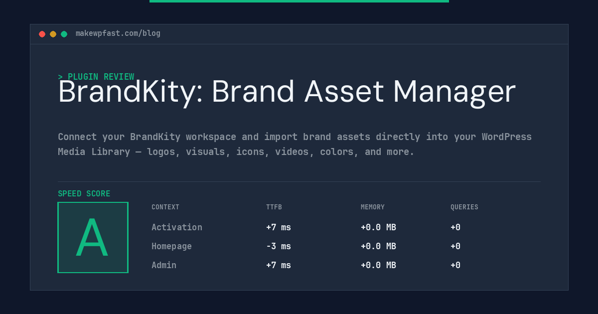
Task: Click the MEMORY column header
Action: [373, 207]
